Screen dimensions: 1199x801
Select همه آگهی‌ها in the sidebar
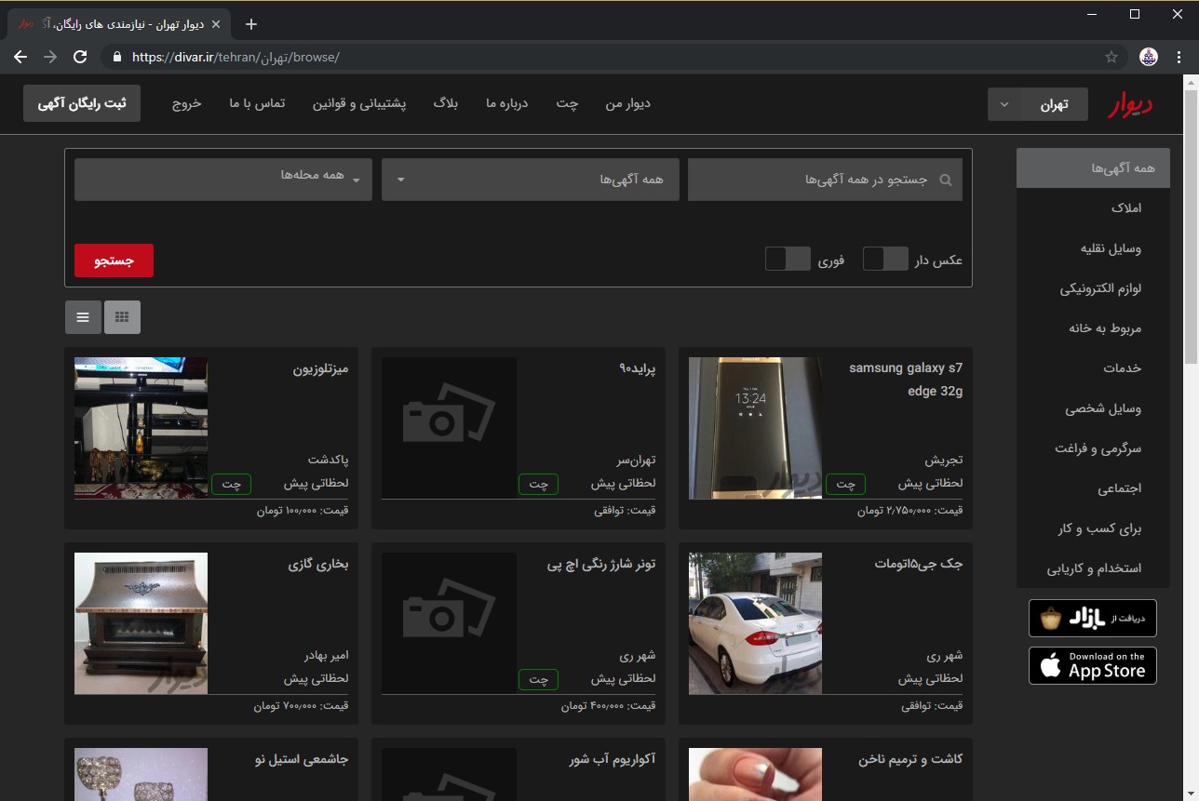[x=1093, y=168]
